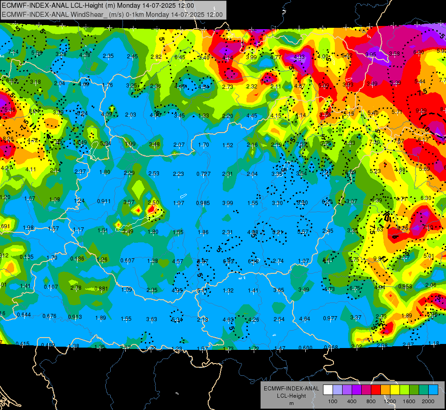Click the wind shear value 0.107
Image resolution: width=446 pixels, height=410 pixels.
pyautogui.click(x=51, y=287)
